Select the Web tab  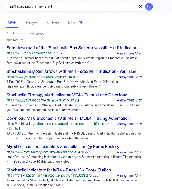click(x=12, y=23)
